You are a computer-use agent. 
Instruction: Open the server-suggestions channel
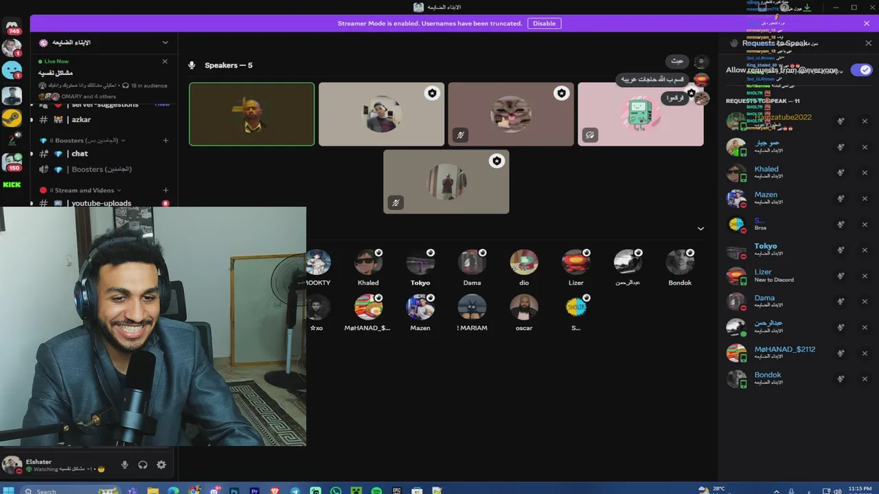click(x=103, y=106)
